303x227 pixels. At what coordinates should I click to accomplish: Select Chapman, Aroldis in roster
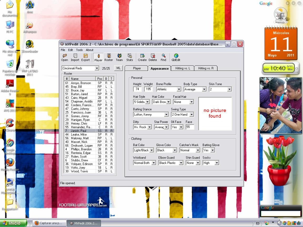click(x=89, y=101)
